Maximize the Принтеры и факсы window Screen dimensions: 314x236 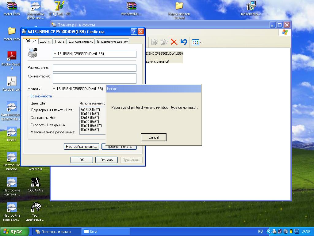click(x=280, y=25)
